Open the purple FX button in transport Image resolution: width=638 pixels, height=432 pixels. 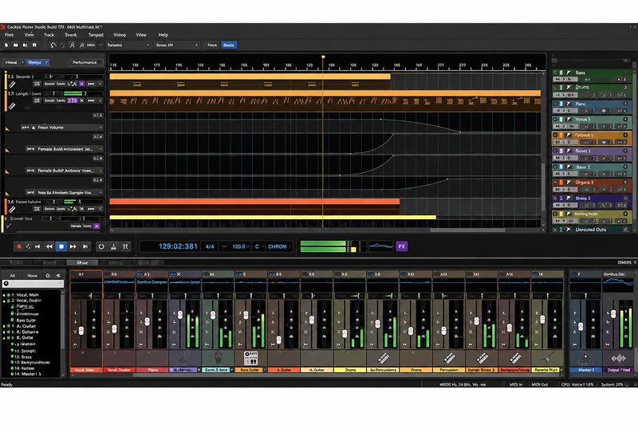click(402, 246)
